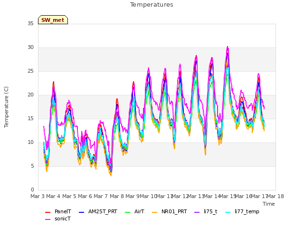The height and width of the screenshot is (228, 304).
Task: Toggle the NR01_PRT legend entry
Action: (170, 211)
